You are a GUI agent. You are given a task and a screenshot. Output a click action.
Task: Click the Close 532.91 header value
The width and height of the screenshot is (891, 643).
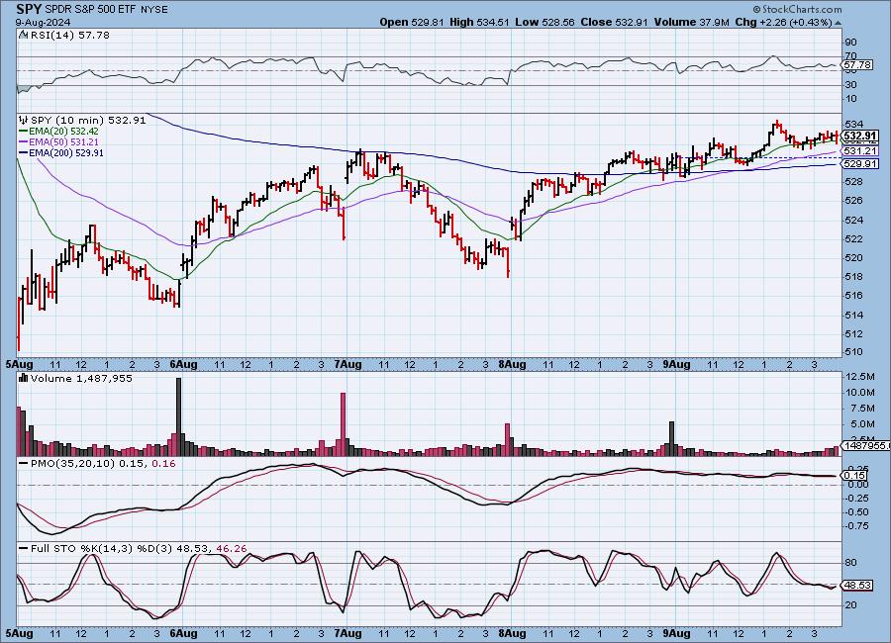coord(614,22)
